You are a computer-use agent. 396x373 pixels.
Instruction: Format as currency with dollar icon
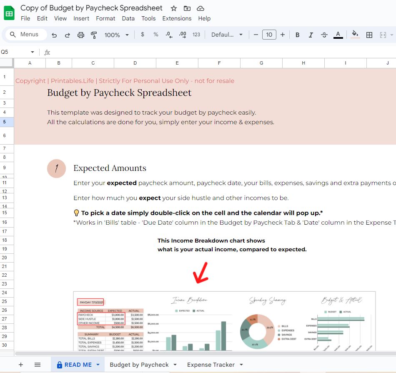pos(143,34)
